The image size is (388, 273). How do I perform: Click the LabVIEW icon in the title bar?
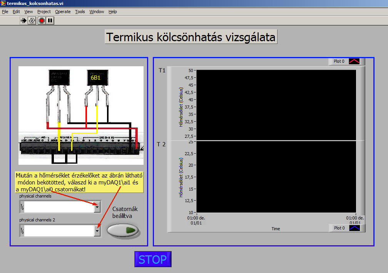coord(3,3)
